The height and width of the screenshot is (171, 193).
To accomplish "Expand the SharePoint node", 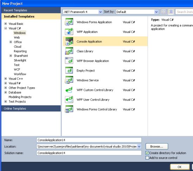I will click(11, 56).
